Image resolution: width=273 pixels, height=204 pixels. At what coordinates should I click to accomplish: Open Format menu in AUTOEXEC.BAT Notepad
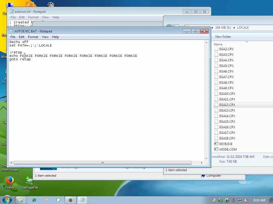click(33, 37)
